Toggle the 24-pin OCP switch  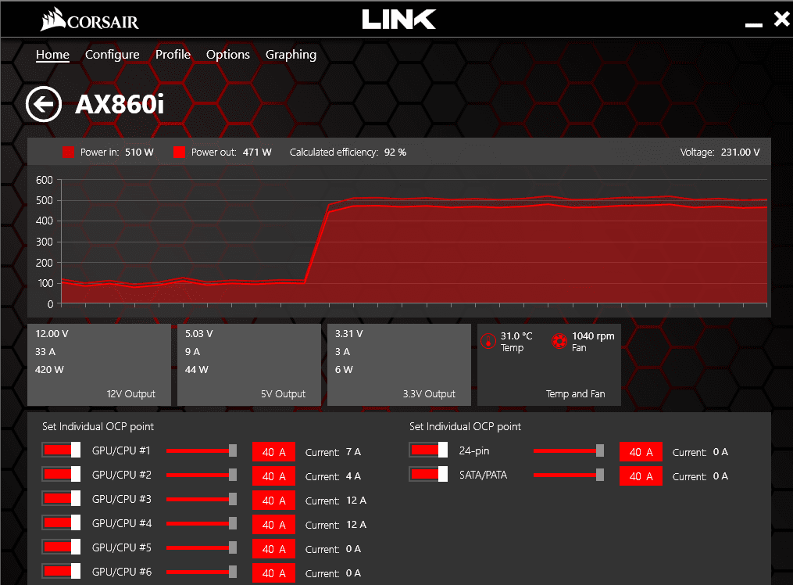pos(428,450)
